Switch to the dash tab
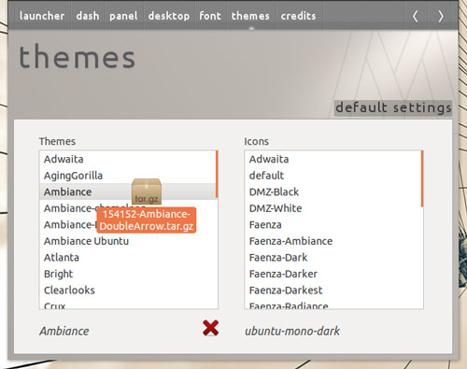Screen dimensions: 467x369 coord(88,16)
